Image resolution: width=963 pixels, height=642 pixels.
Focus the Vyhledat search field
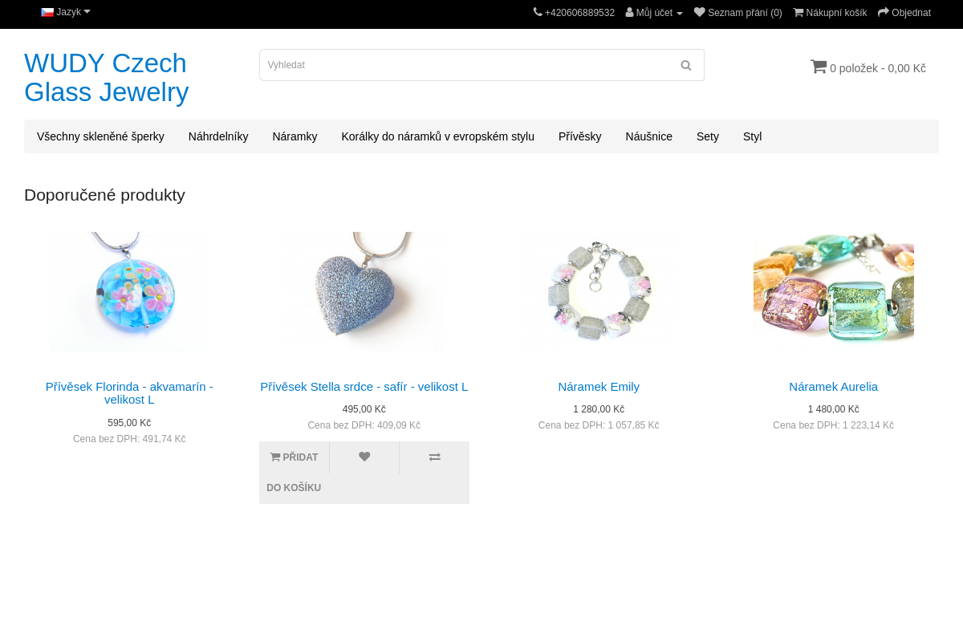(x=465, y=65)
